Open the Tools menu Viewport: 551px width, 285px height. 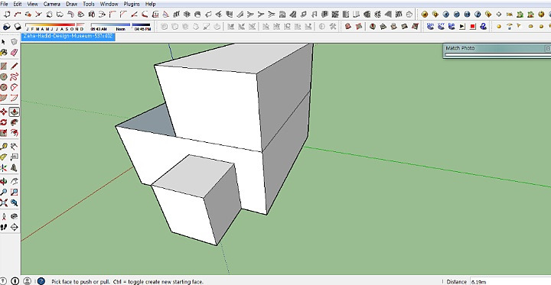coord(89,5)
